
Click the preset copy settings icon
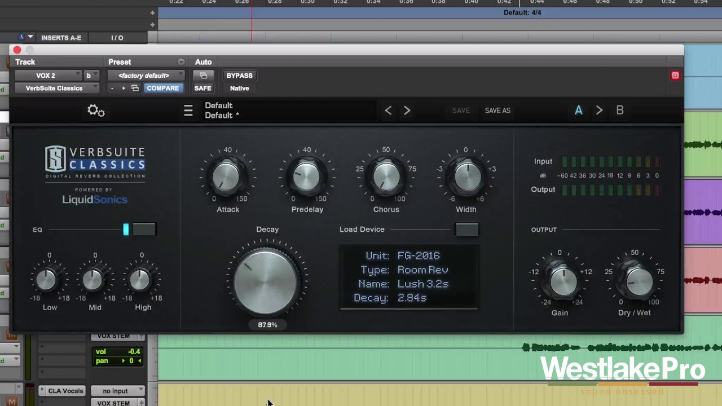[x=135, y=89]
